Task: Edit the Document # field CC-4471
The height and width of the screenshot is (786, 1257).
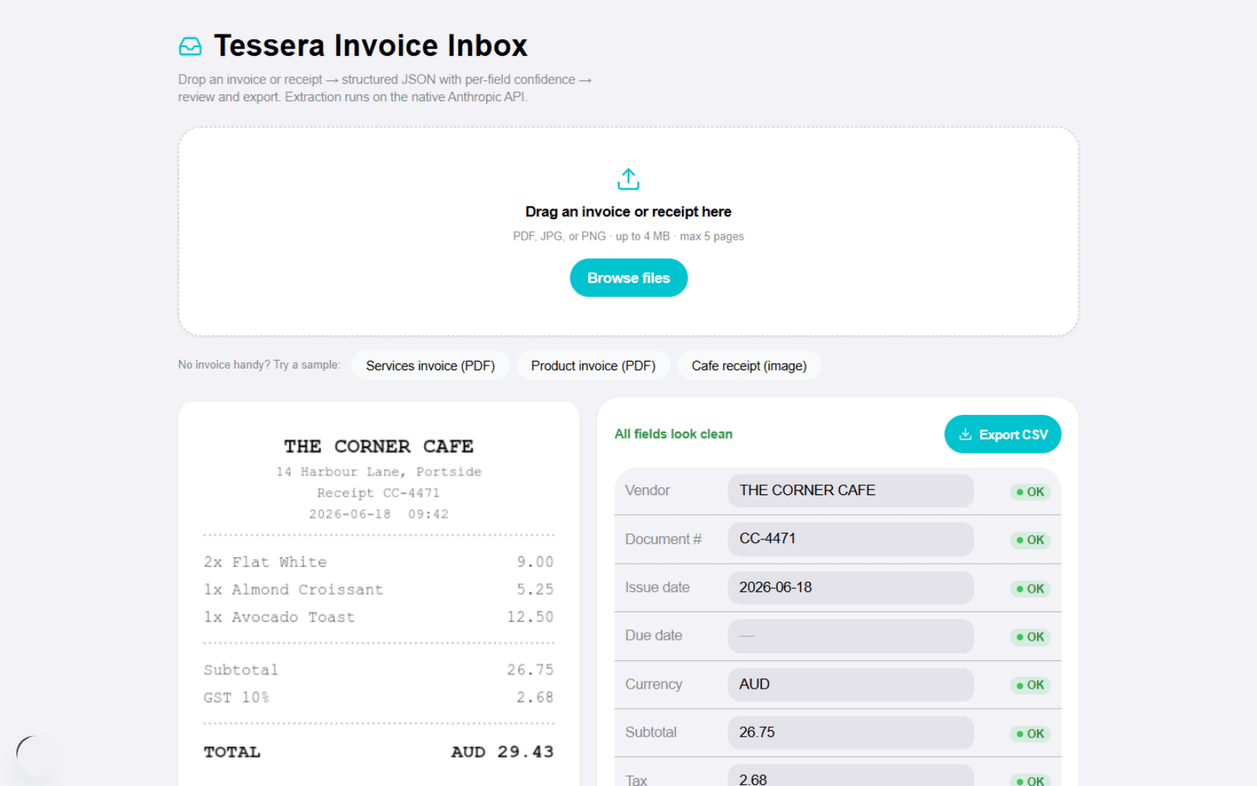Action: point(851,539)
